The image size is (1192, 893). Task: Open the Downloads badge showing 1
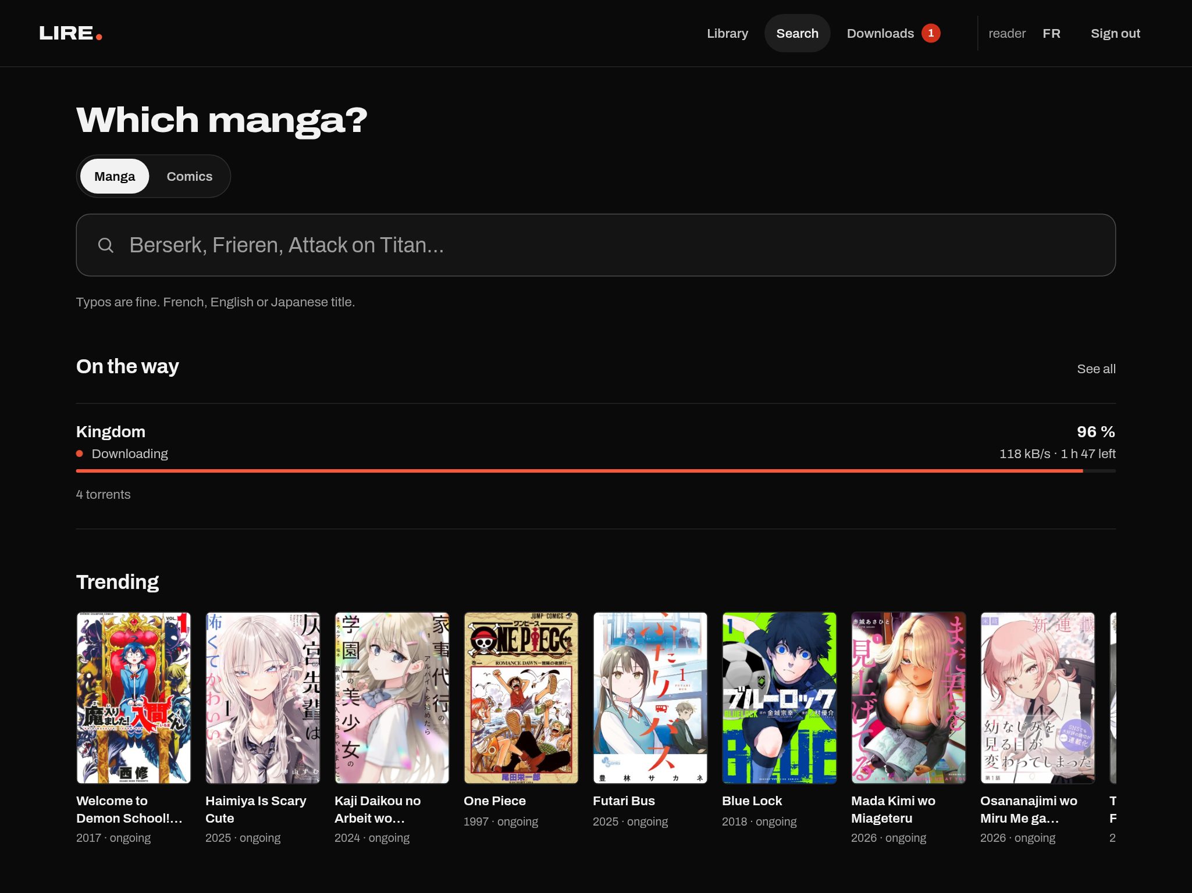(931, 33)
